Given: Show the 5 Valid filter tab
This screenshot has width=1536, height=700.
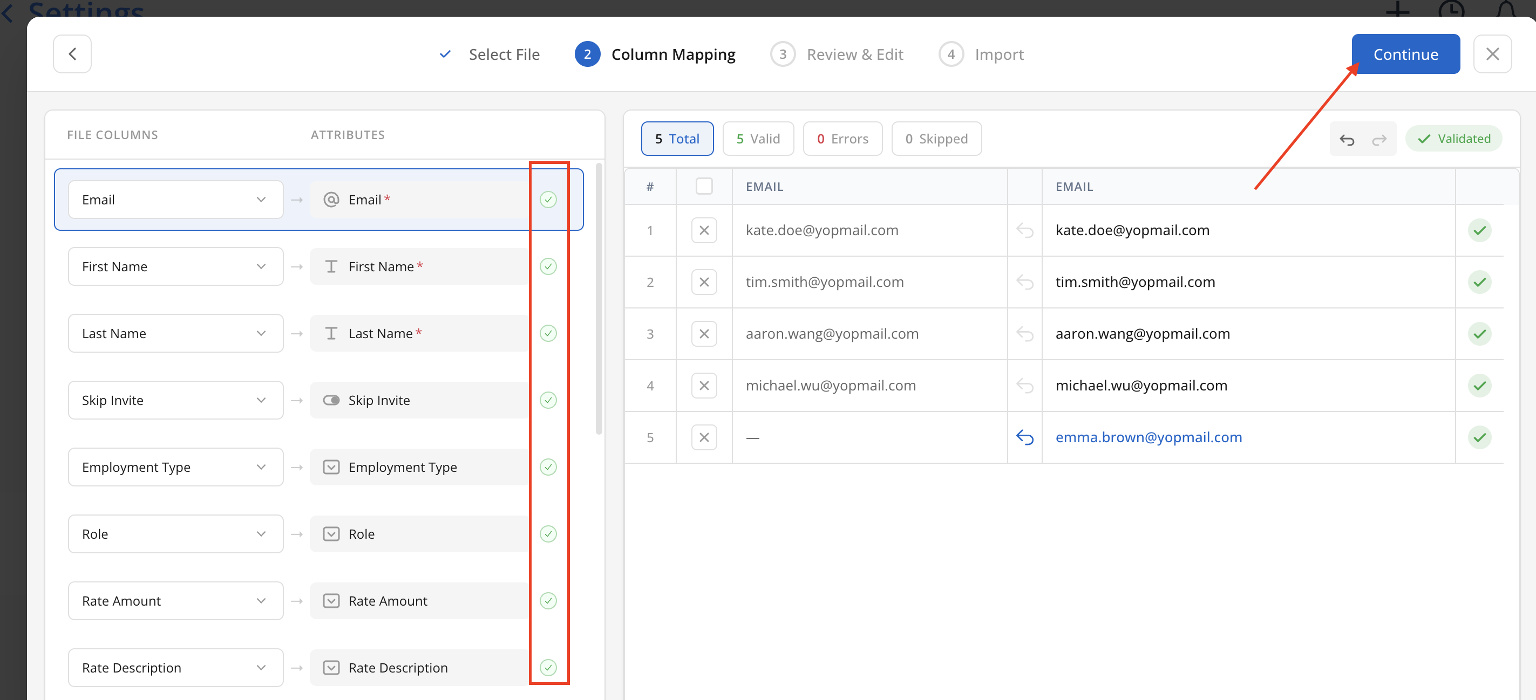Looking at the screenshot, I should point(757,139).
